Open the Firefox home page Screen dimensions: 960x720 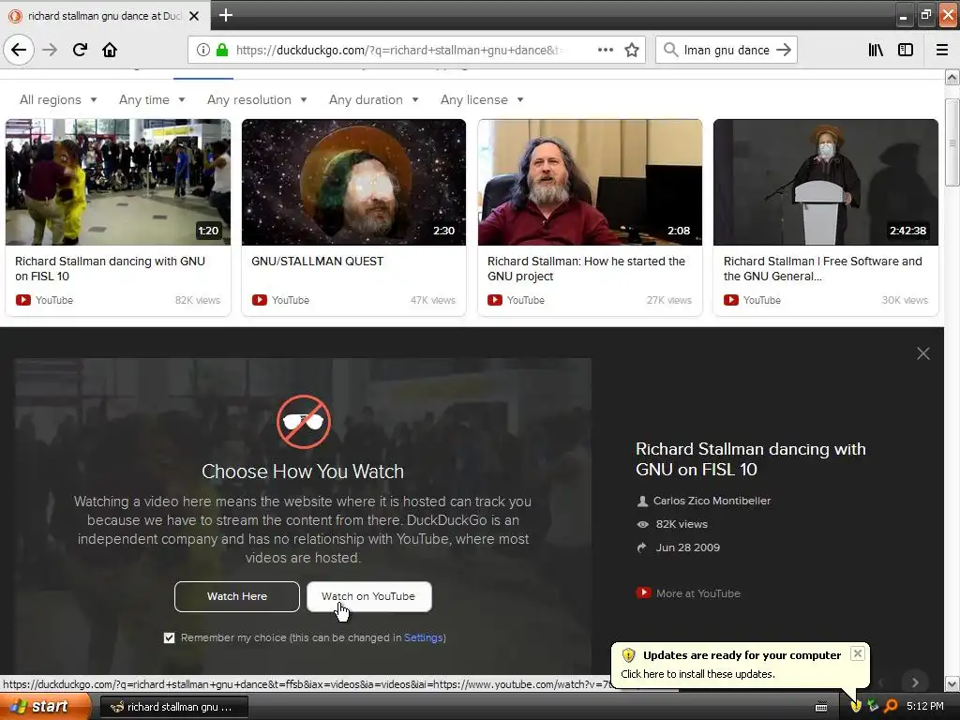110,50
